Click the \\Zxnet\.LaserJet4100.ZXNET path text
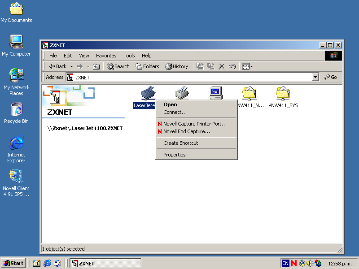Screen dimensions: 359x269 click(85, 128)
